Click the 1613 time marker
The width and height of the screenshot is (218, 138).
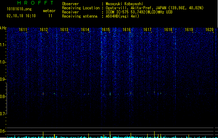click(x=64, y=30)
